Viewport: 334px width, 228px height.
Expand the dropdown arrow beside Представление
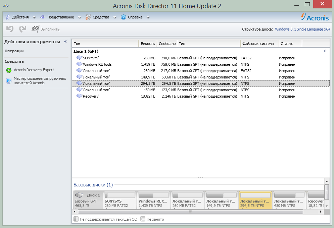tap(80, 17)
